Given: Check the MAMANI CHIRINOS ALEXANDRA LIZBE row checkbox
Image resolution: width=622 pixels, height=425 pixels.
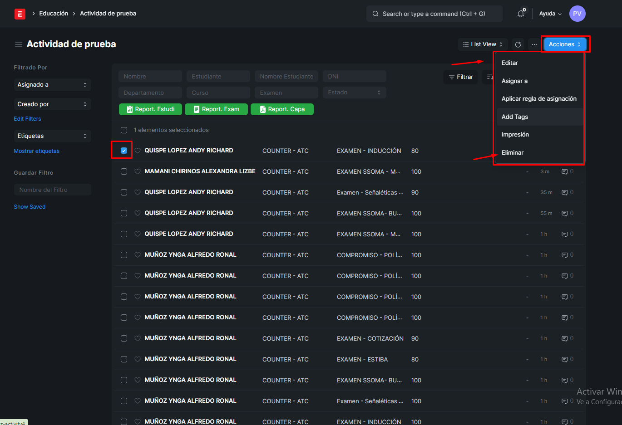Looking at the screenshot, I should point(124,171).
